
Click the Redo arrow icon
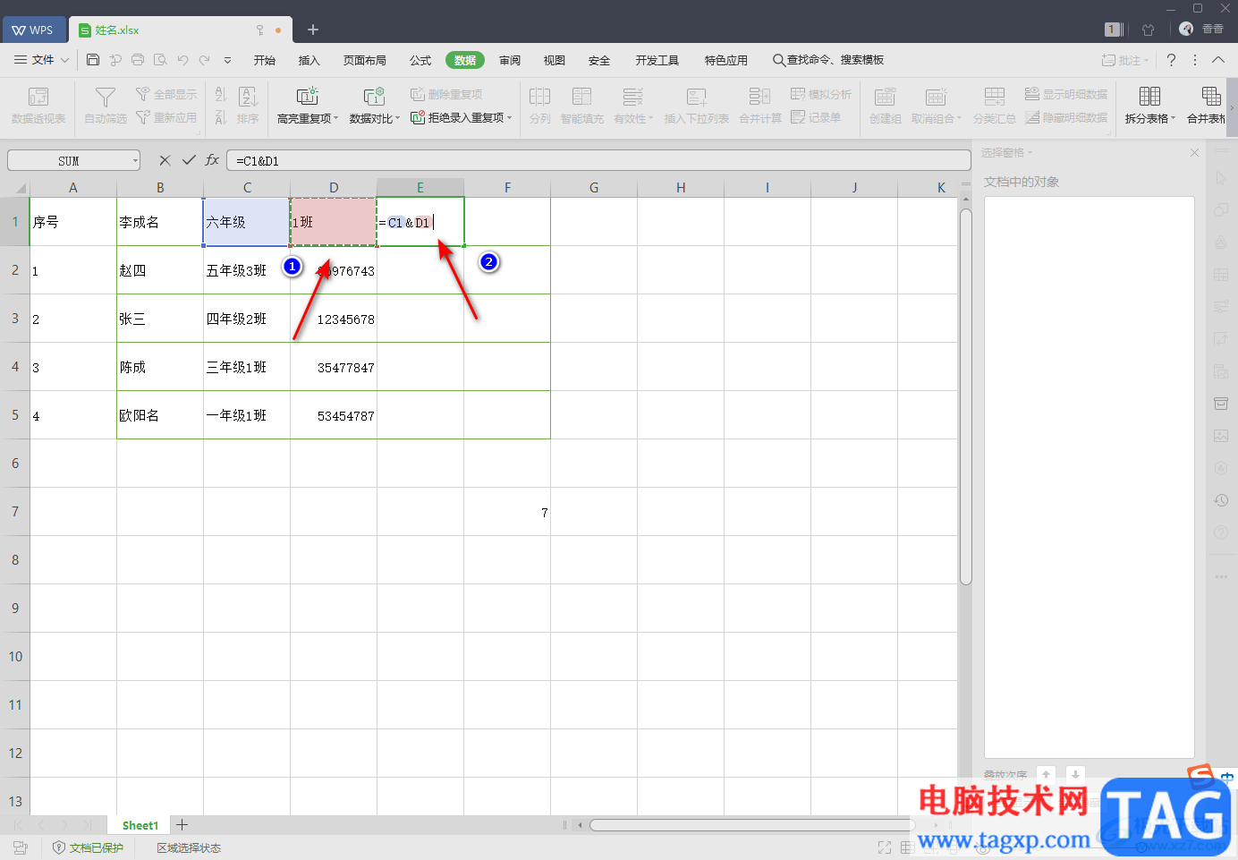(x=205, y=60)
